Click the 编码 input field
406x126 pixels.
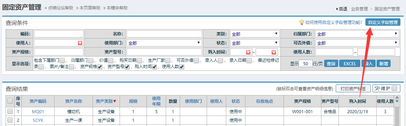pyautogui.click(x=58, y=34)
